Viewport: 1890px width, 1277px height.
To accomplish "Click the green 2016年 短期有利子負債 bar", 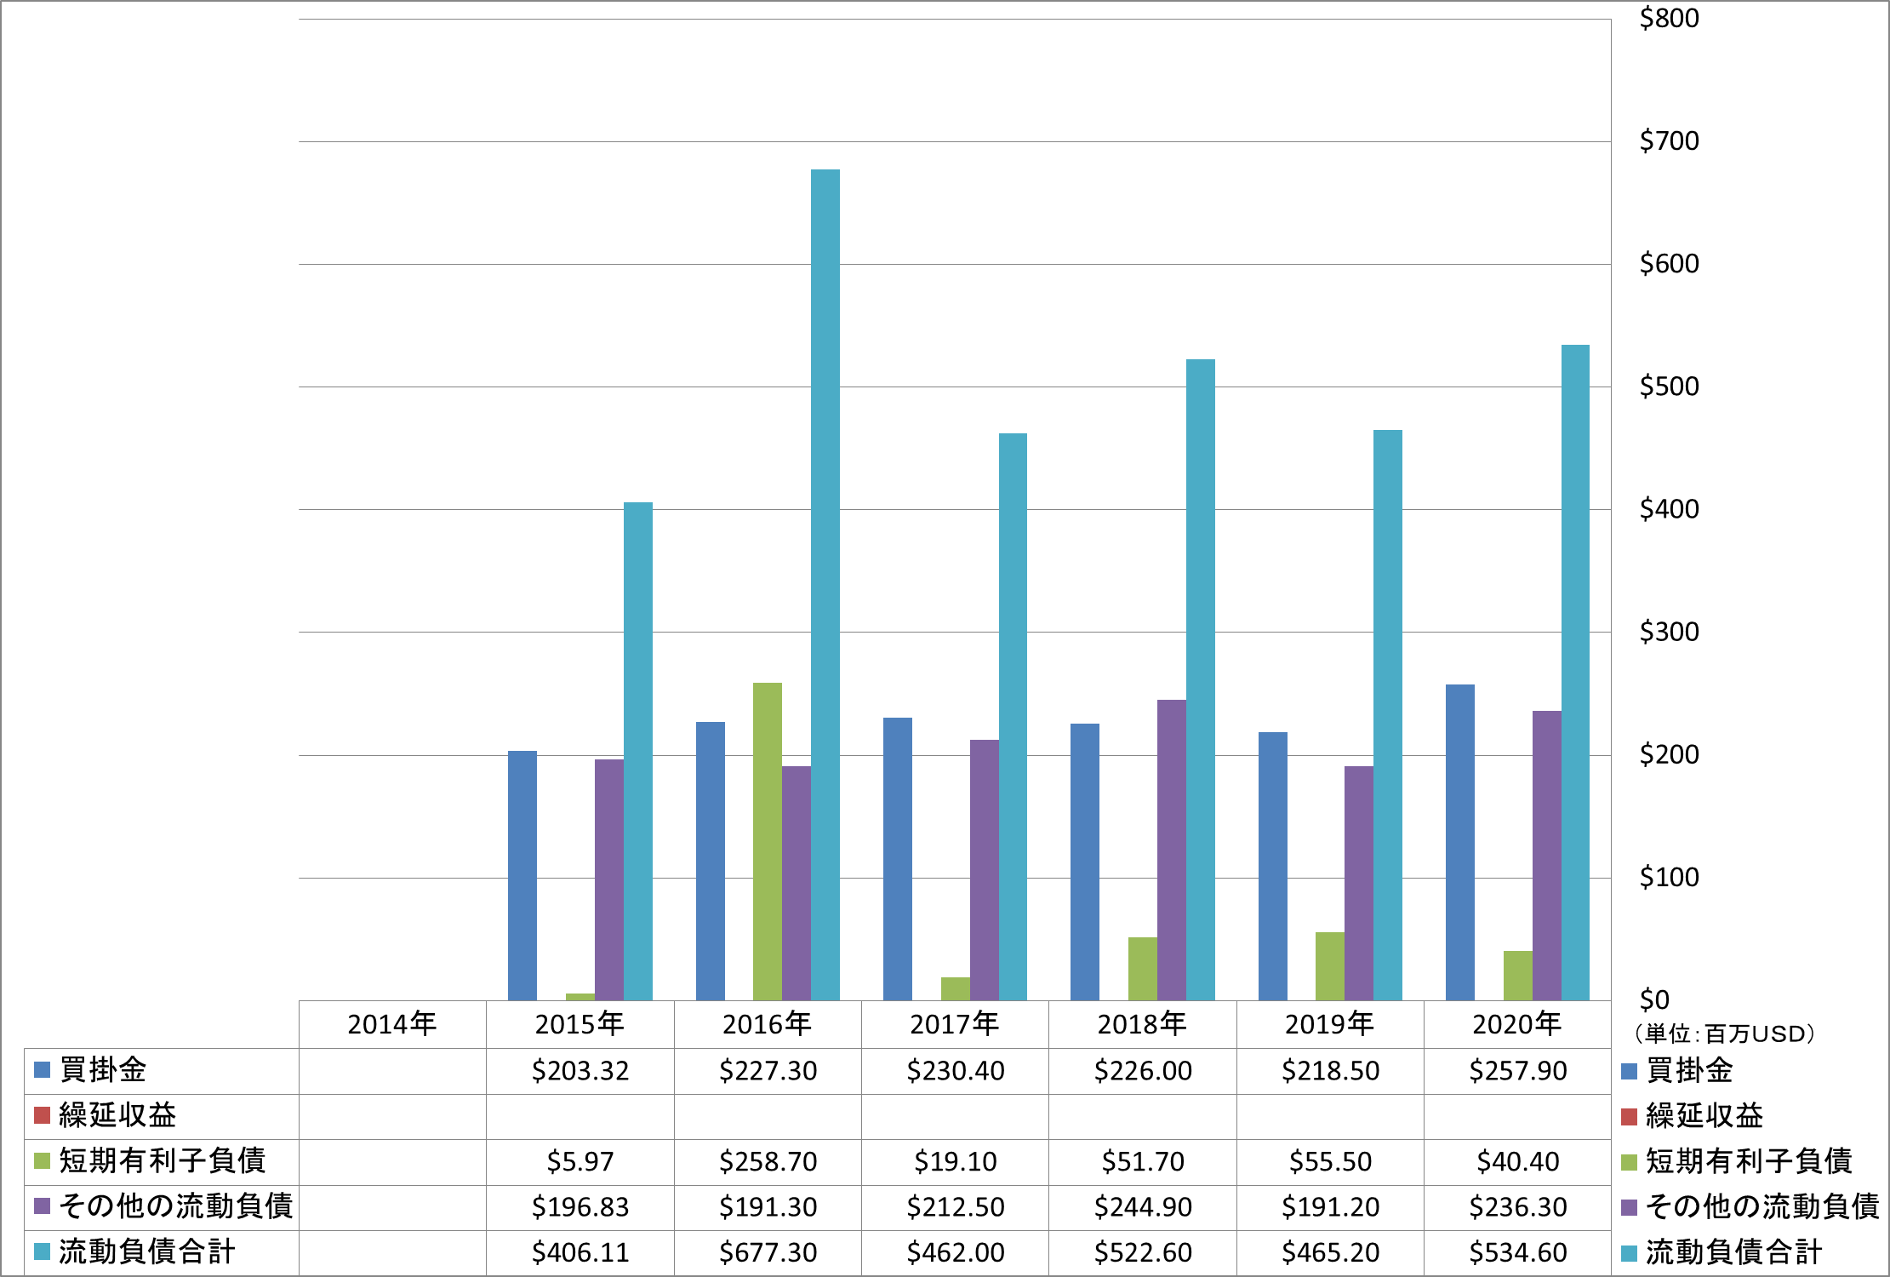I will pyautogui.click(x=768, y=841).
